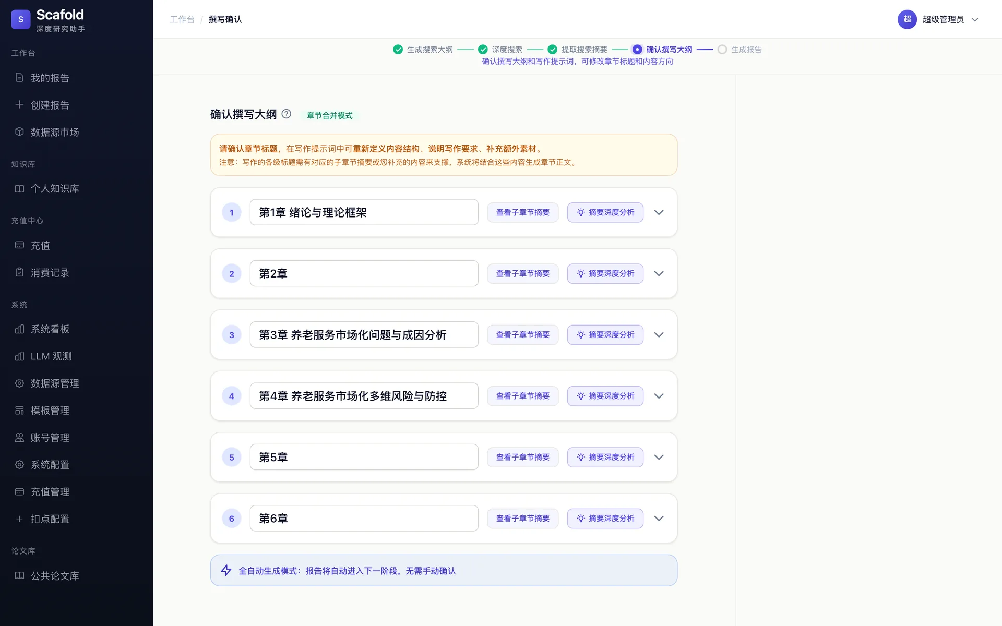Click the number 5 chapter badge

click(232, 457)
